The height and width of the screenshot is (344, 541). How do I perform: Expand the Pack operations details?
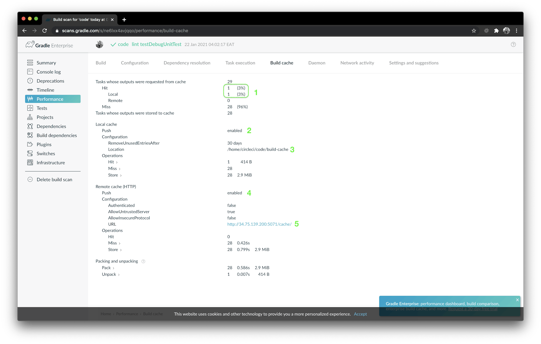pyautogui.click(x=108, y=268)
